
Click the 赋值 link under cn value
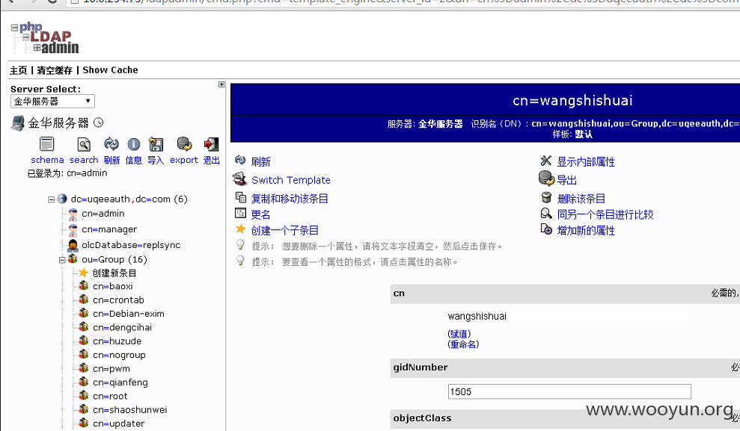tap(459, 334)
